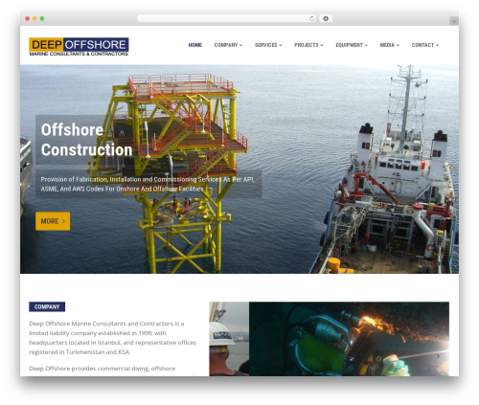
Task: Maximize the window with green button
Action: pyautogui.click(x=42, y=19)
